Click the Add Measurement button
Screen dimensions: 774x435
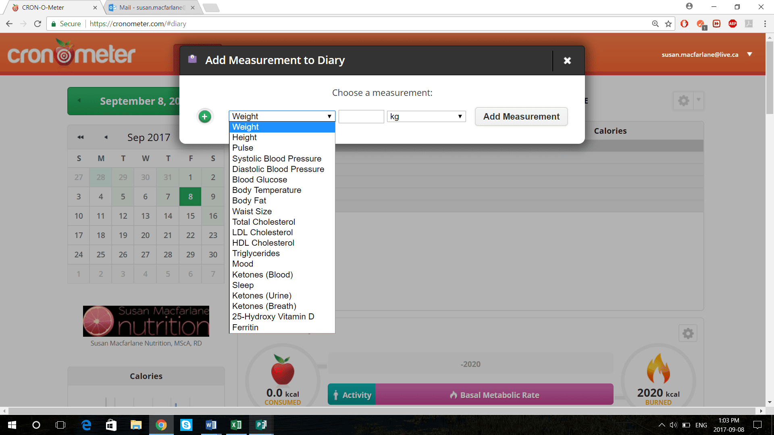(521, 116)
